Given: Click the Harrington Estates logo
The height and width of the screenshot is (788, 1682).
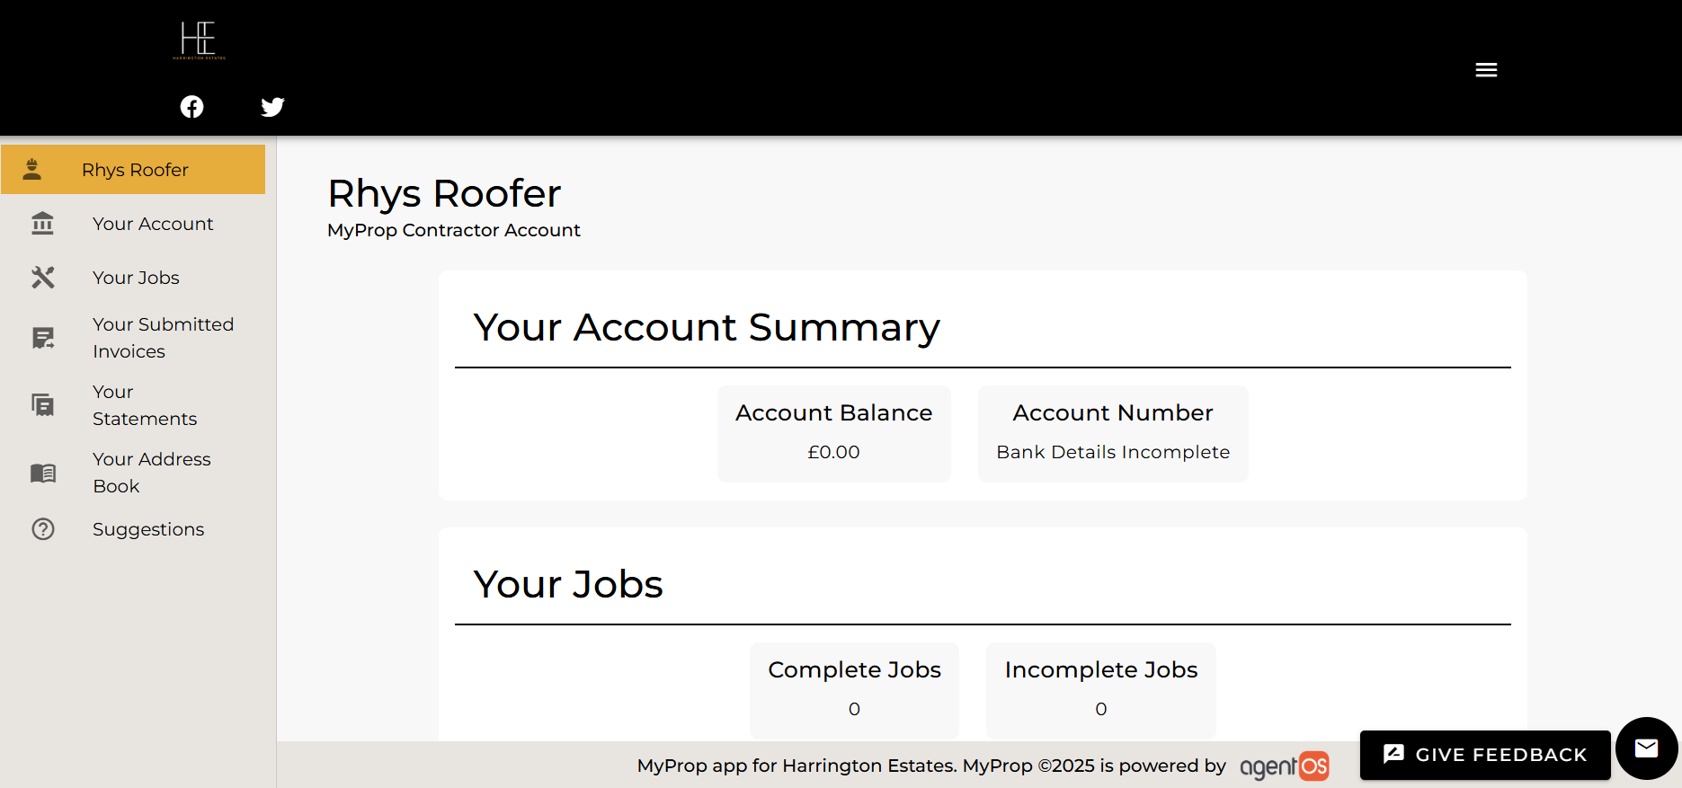Looking at the screenshot, I should (199, 40).
